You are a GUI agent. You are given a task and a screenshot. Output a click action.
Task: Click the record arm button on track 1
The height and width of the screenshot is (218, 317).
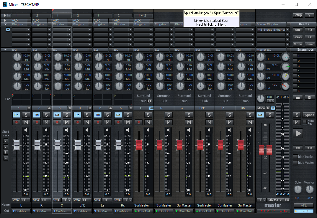(x=16, y=122)
